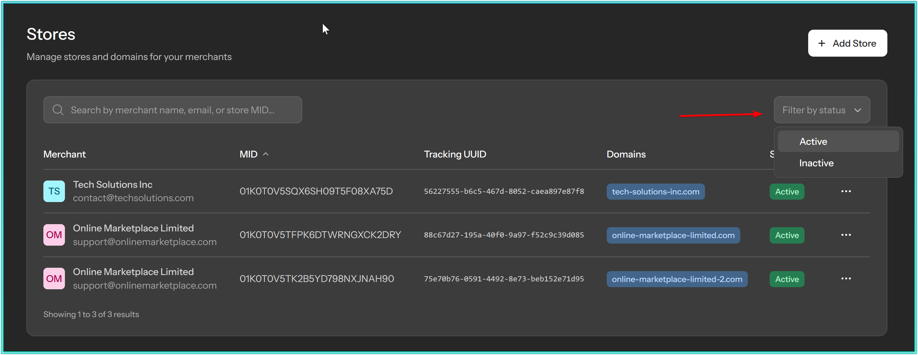
Task: Open the tech-solutions-inc.com domain badge
Action: (655, 192)
